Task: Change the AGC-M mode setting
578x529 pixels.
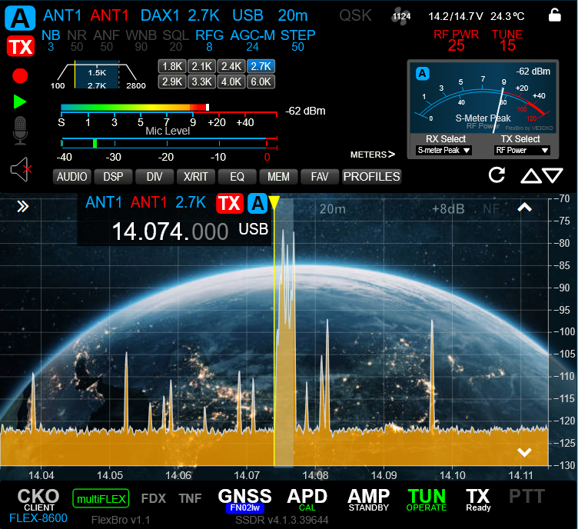Action: (253, 40)
